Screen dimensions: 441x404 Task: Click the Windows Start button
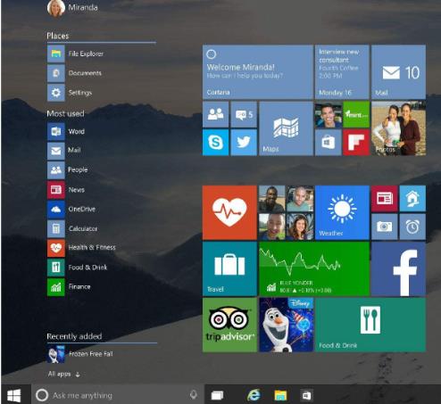click(x=14, y=395)
